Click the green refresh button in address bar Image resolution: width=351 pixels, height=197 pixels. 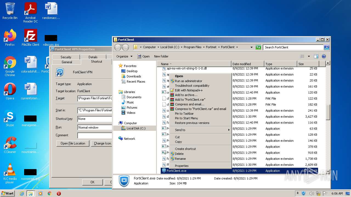click(x=258, y=47)
